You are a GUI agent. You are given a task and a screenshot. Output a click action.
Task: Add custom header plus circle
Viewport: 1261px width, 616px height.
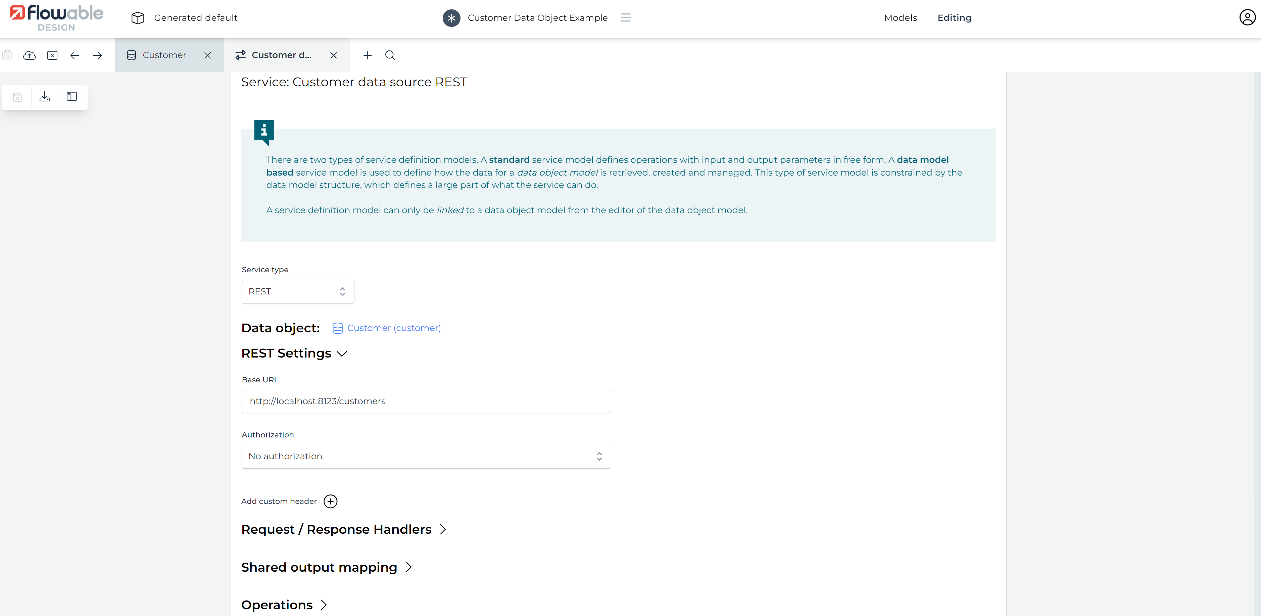(x=330, y=502)
